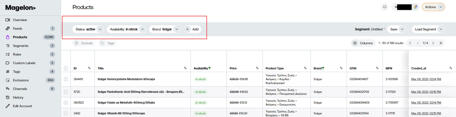Screen dimensions: 456x117
Task: Click the Save segment button
Action: 393,29
